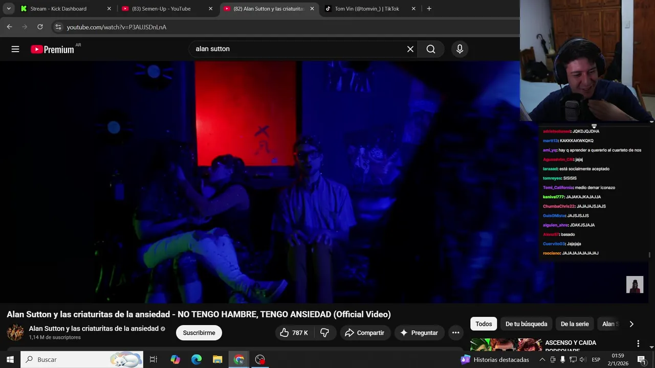Click the 1,14 M de suscriptores text
Screen dimensions: 655x368
click(55, 337)
